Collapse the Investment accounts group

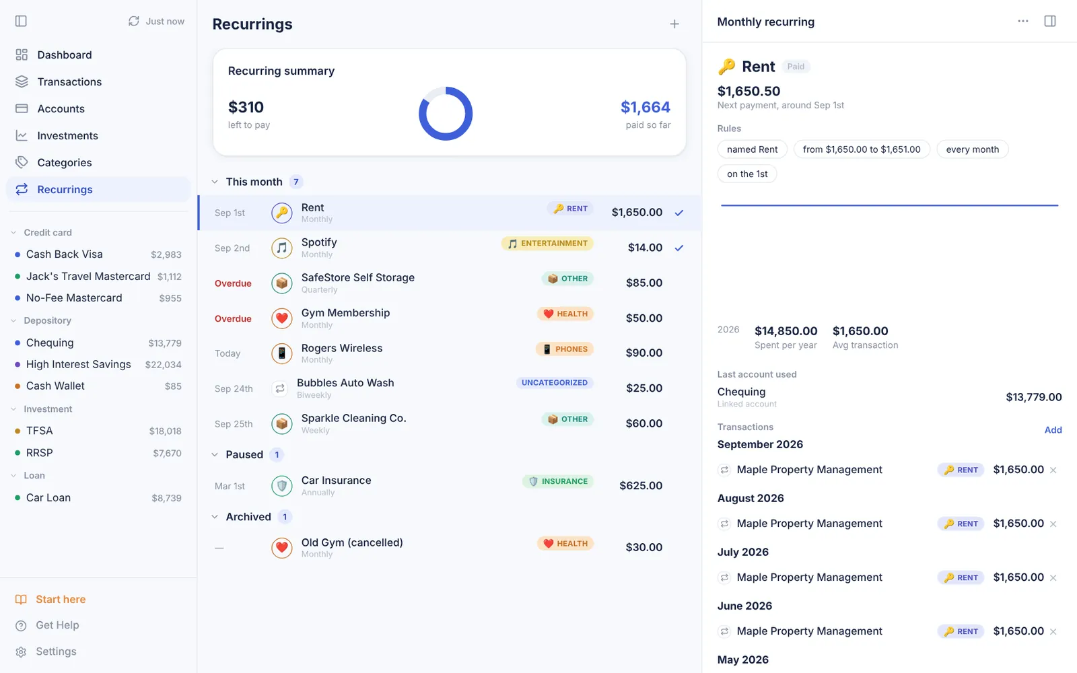[13, 409]
